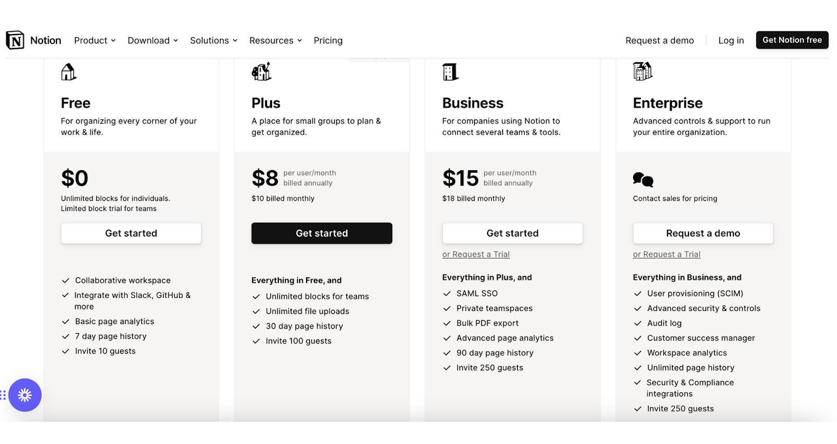Click the Business plan building icon

(450, 72)
